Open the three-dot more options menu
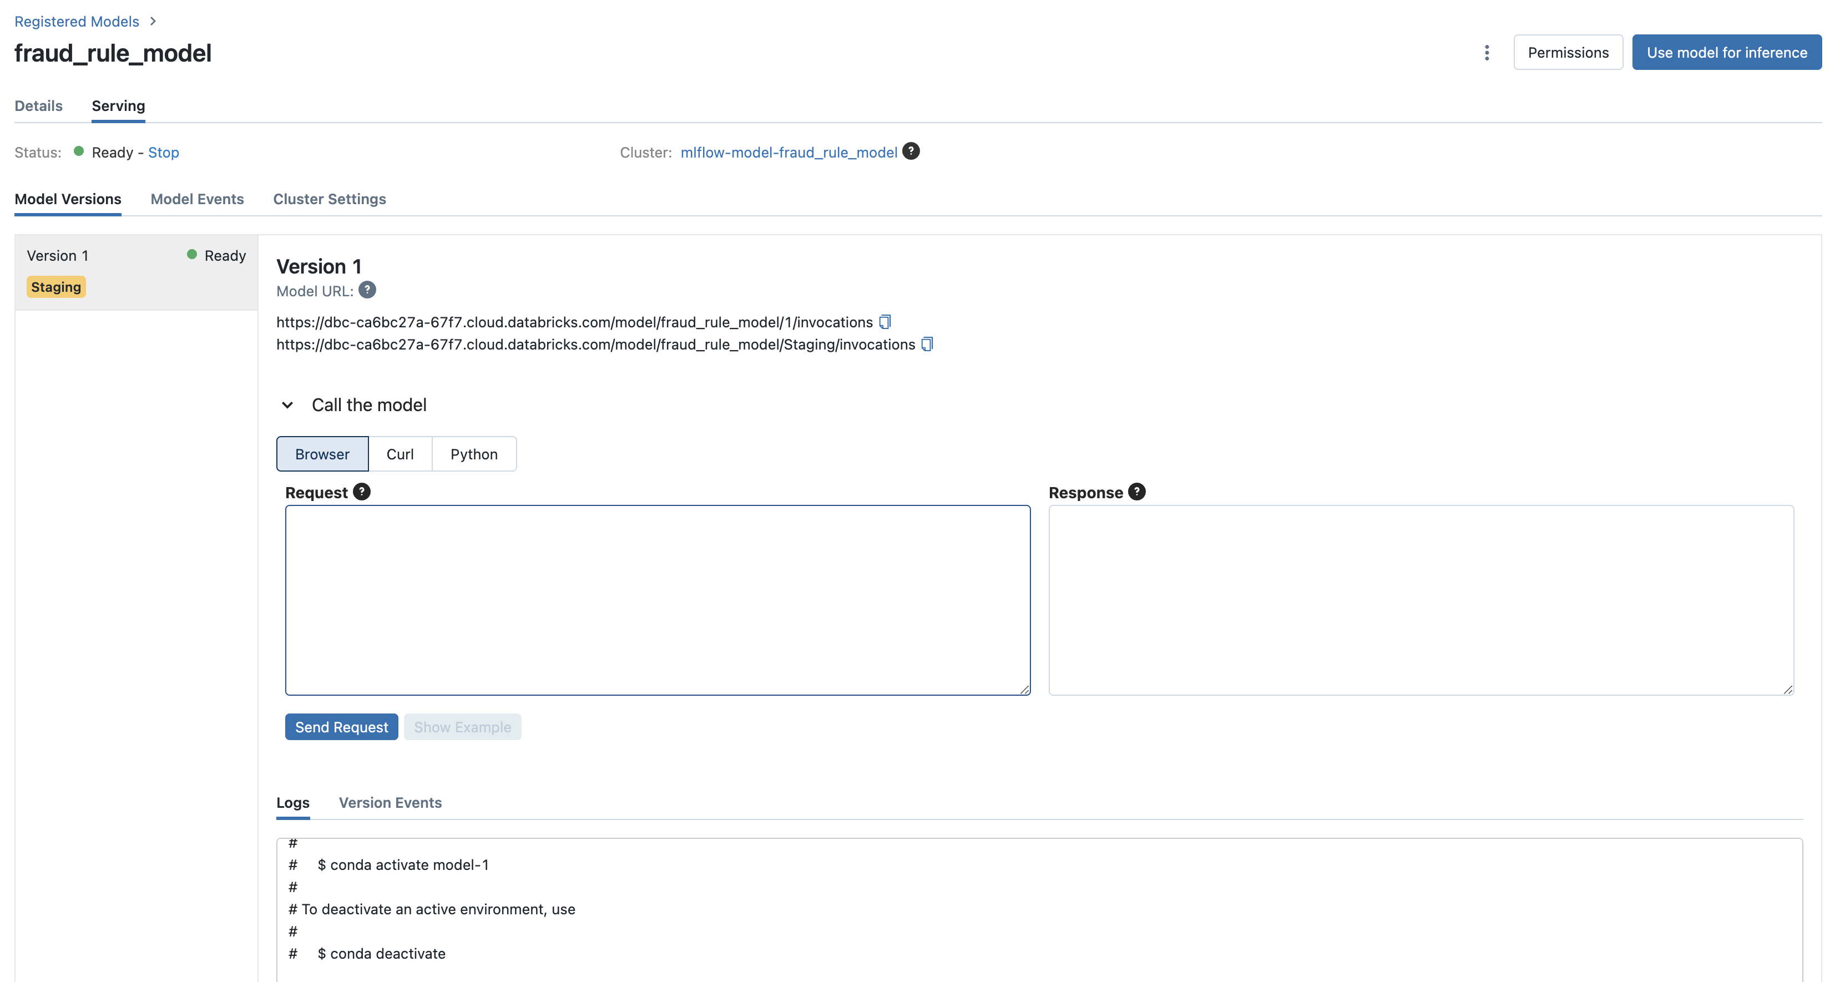1830x982 pixels. click(x=1486, y=53)
